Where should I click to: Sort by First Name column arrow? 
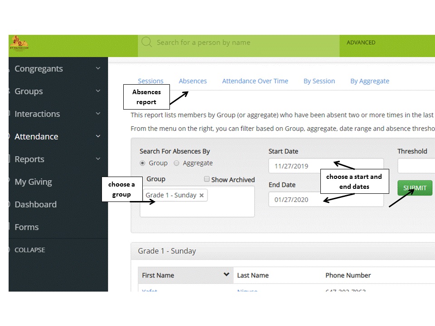[227, 274]
